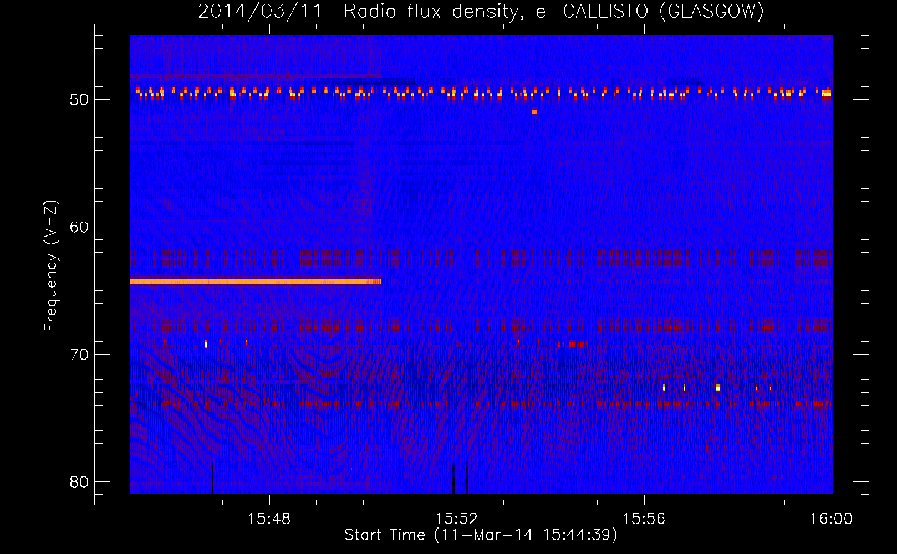
Task: Click the 50 frequency tick label
Action: [79, 100]
